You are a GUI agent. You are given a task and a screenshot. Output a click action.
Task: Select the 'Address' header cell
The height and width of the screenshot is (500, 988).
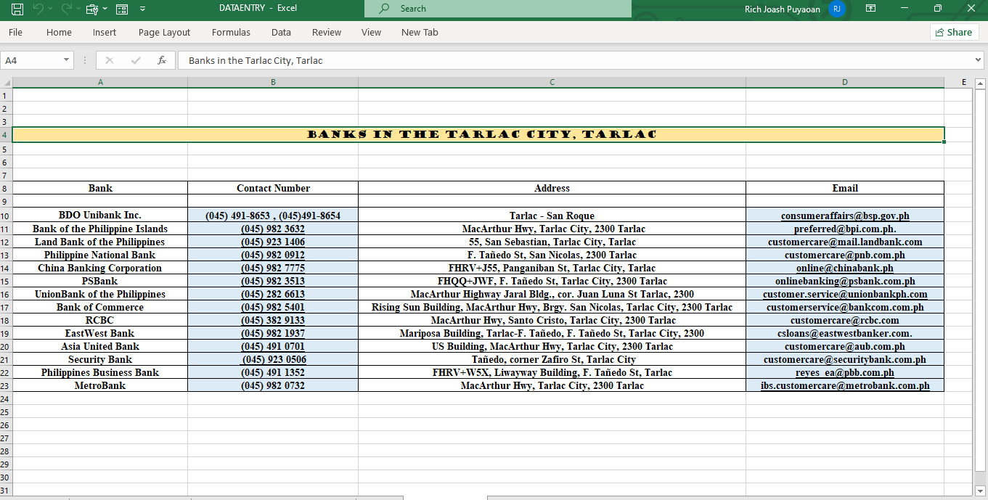click(x=552, y=188)
